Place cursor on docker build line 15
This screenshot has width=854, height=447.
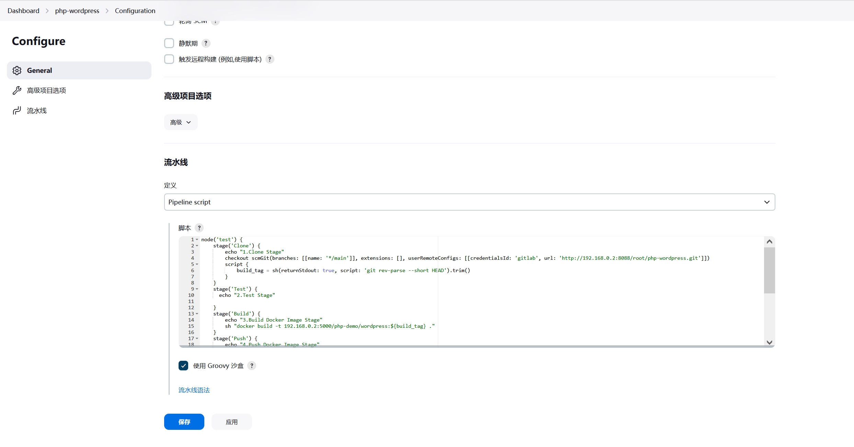click(x=330, y=326)
